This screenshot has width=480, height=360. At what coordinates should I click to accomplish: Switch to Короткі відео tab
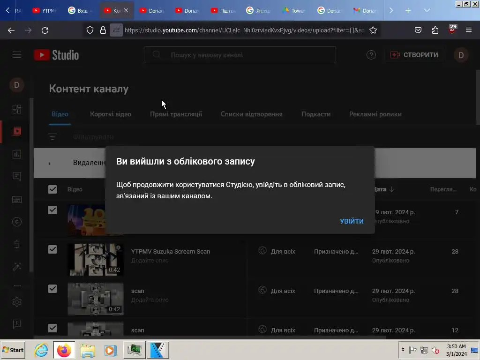coord(111,114)
